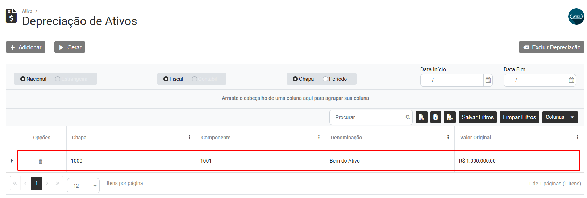Click the search magnifier icon
Screen dimensions: 587x198
(x=408, y=117)
